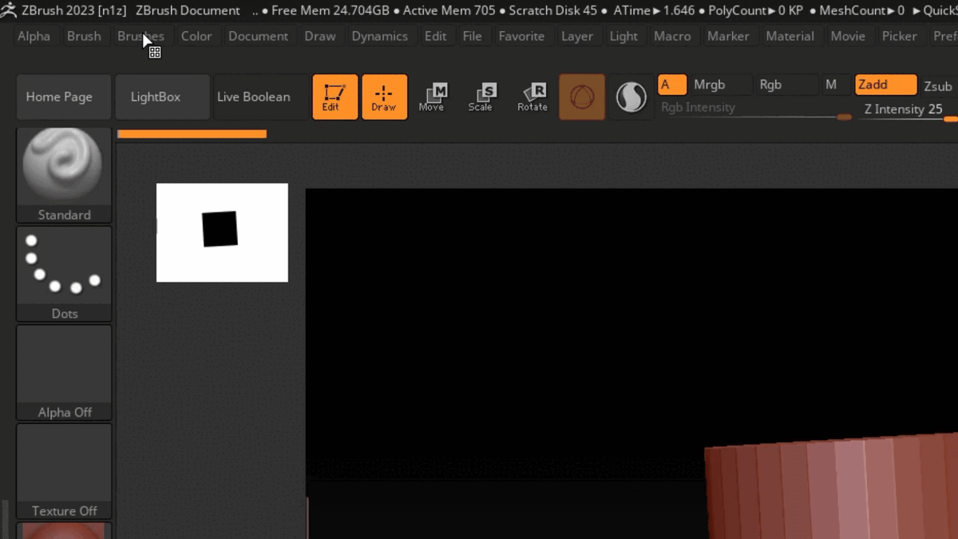Open the Alpha menu

(x=34, y=36)
